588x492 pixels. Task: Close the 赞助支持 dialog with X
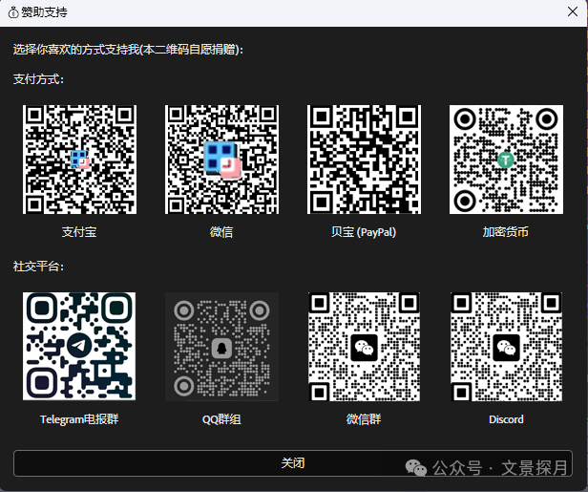click(573, 11)
